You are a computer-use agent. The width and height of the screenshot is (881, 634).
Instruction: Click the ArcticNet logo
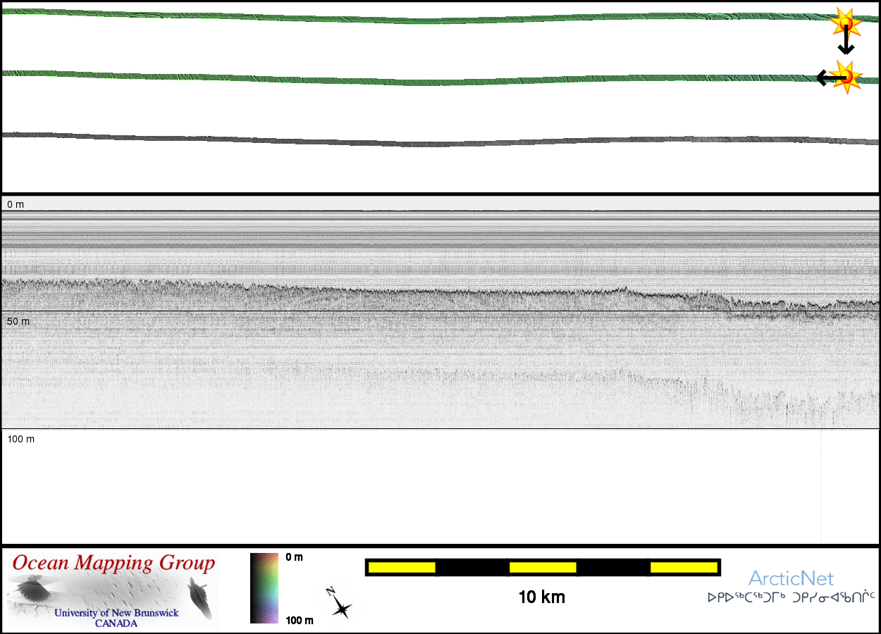click(791, 579)
